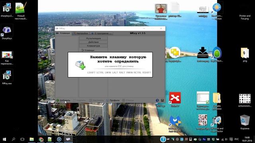Select the blue Malwarebytes desktop shortcut
This screenshot has height=143, width=255.
[175, 124]
